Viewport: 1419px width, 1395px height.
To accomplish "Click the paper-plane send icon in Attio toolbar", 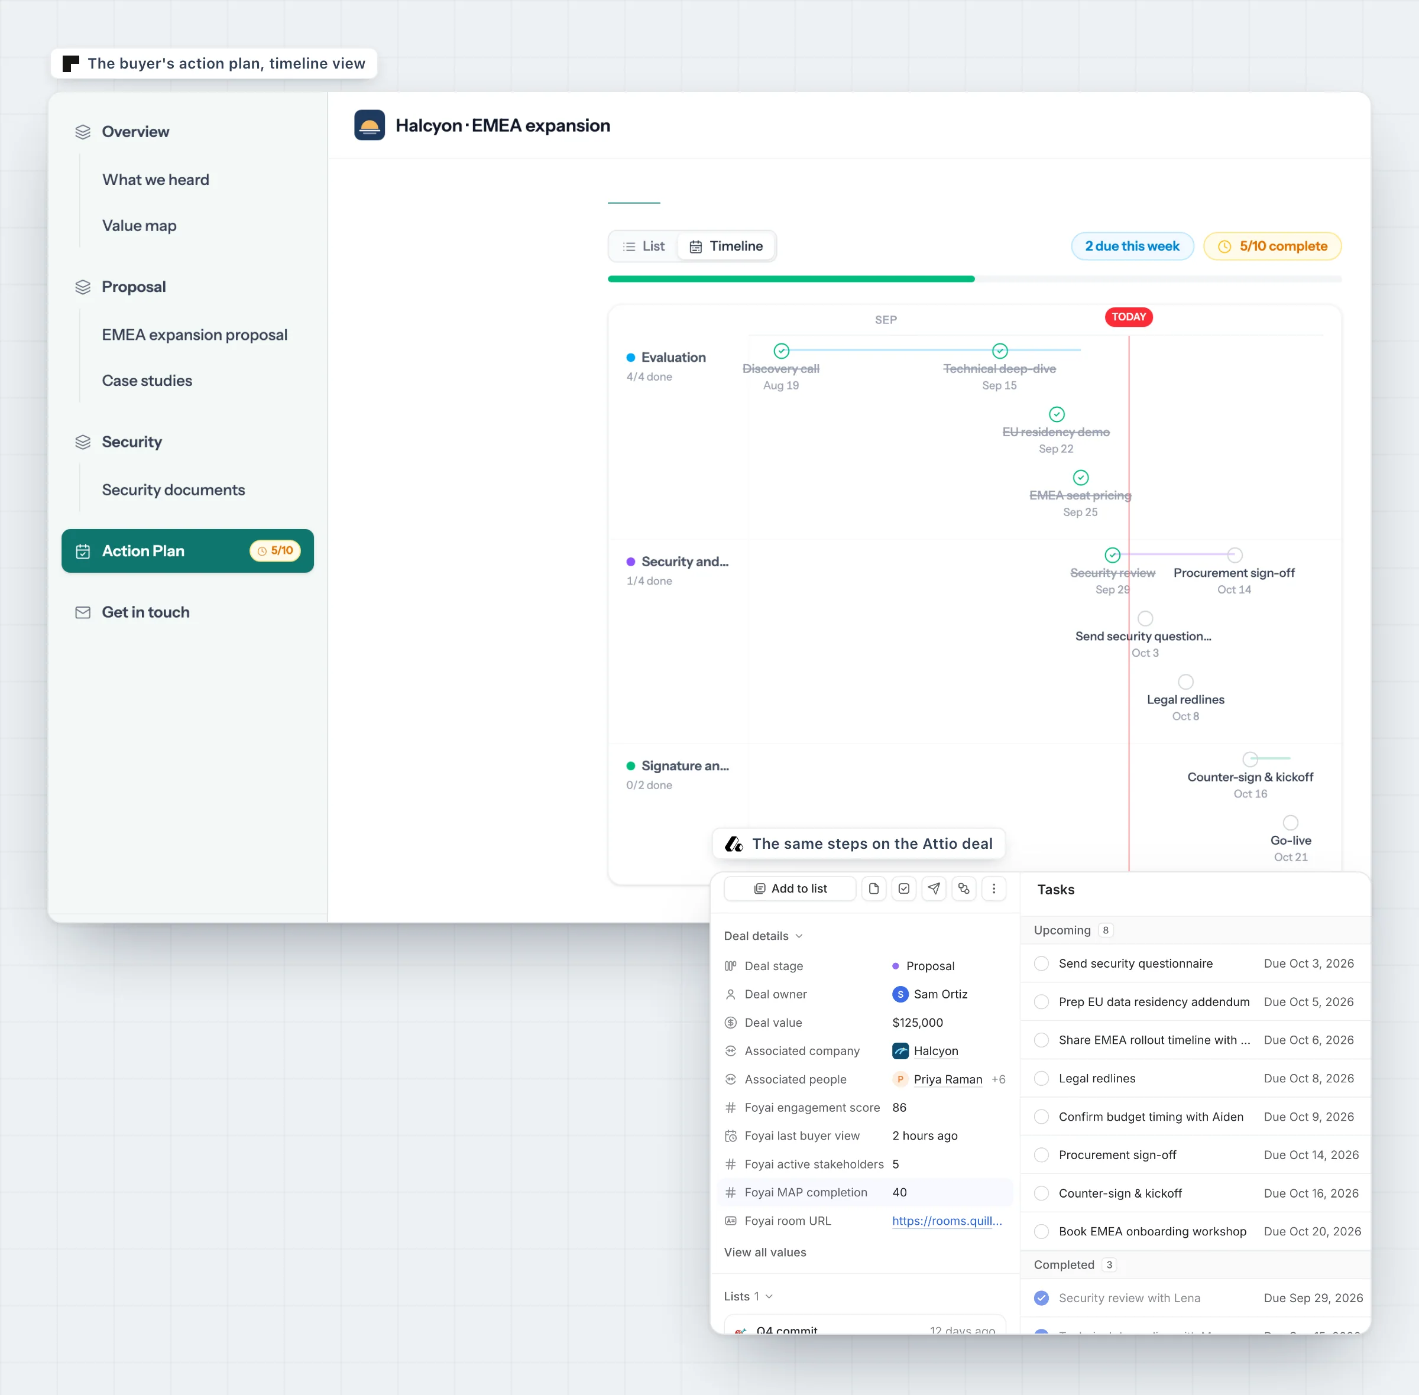I will tap(934, 889).
